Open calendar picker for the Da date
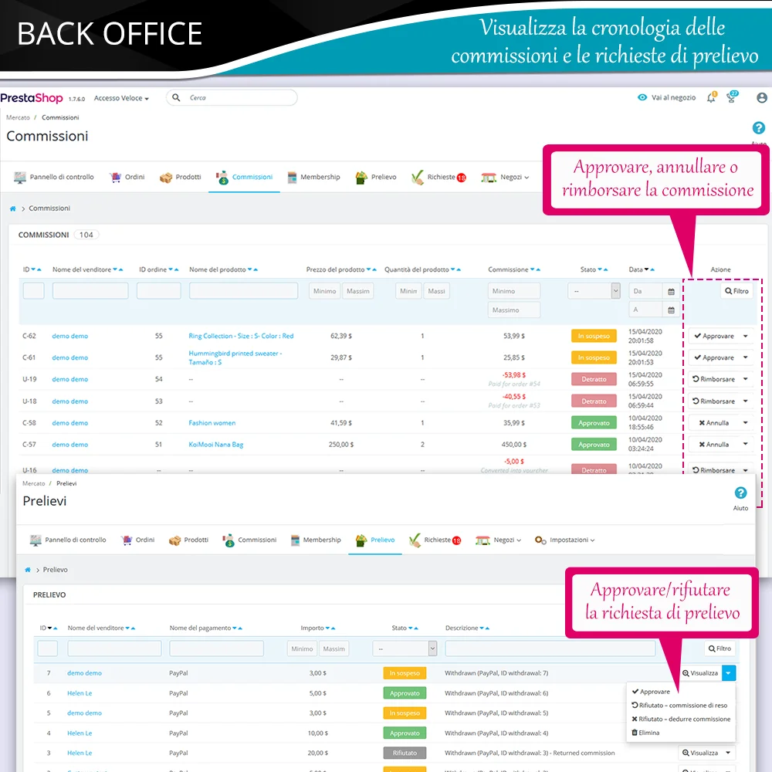 coord(671,292)
